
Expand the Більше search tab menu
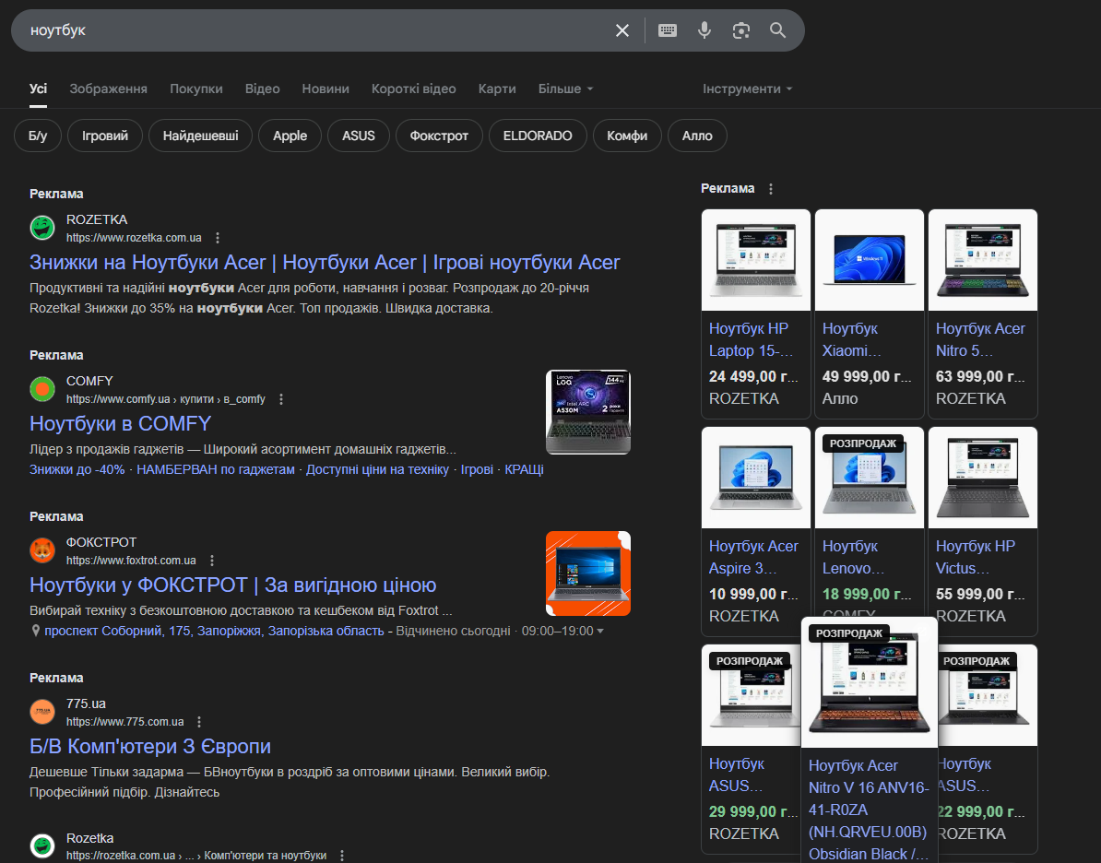(x=566, y=89)
